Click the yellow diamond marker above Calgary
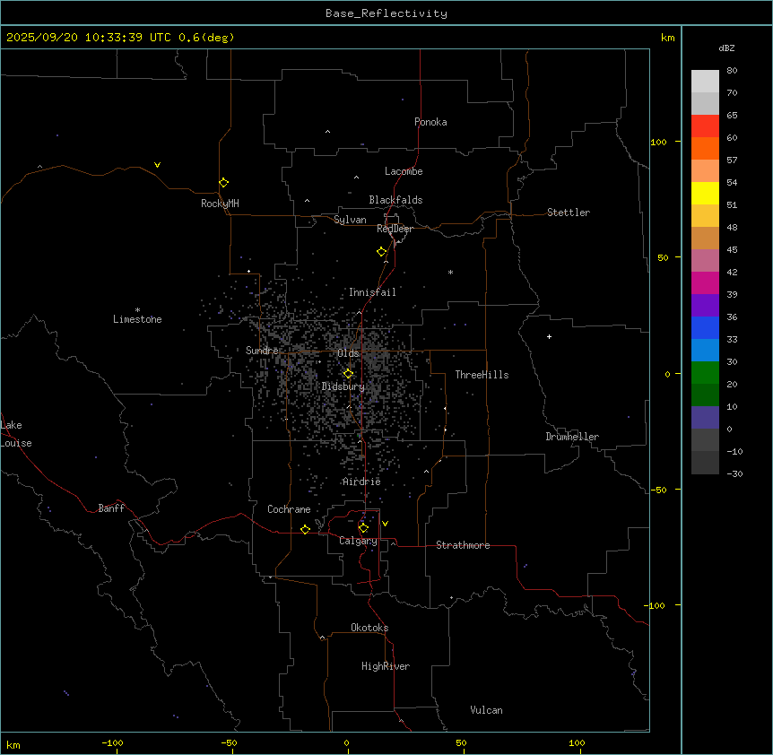 tap(363, 528)
